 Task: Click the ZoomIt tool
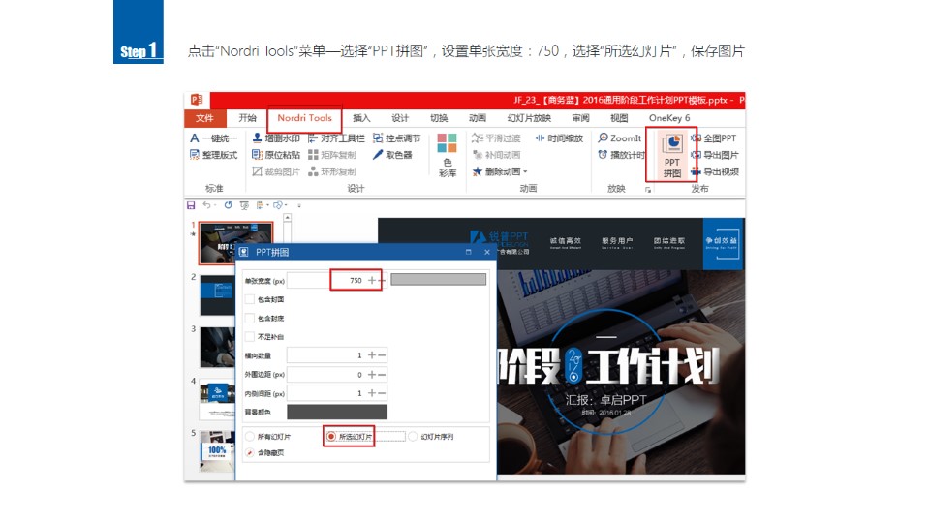click(x=620, y=138)
